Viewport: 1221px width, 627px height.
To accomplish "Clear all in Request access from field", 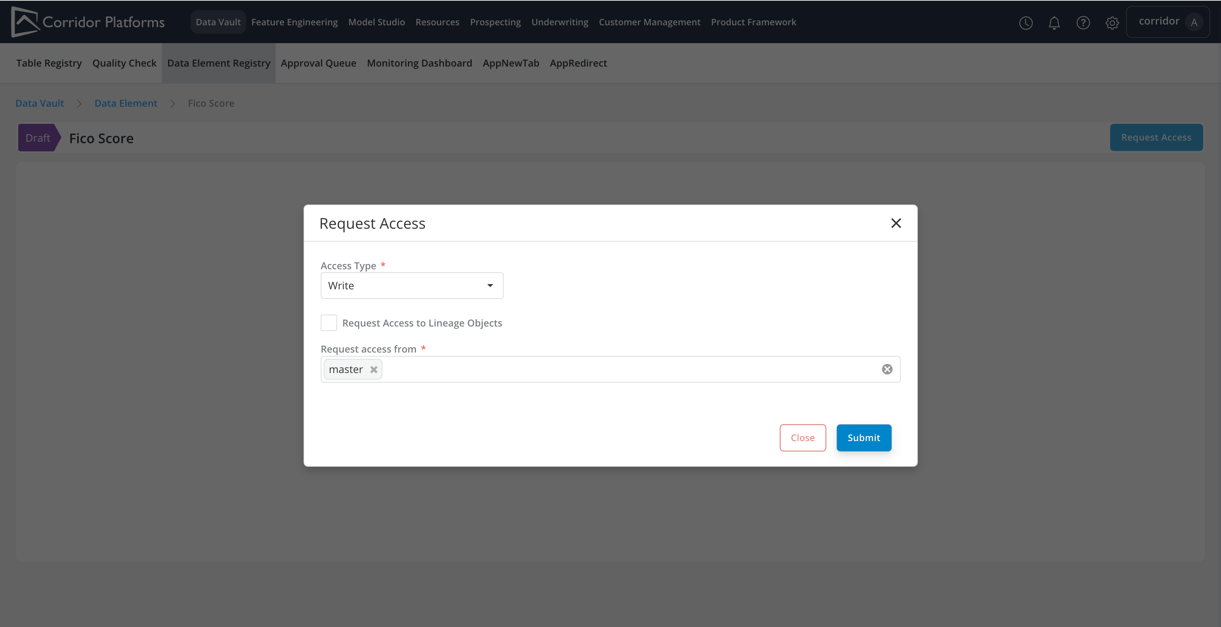I will click(887, 369).
